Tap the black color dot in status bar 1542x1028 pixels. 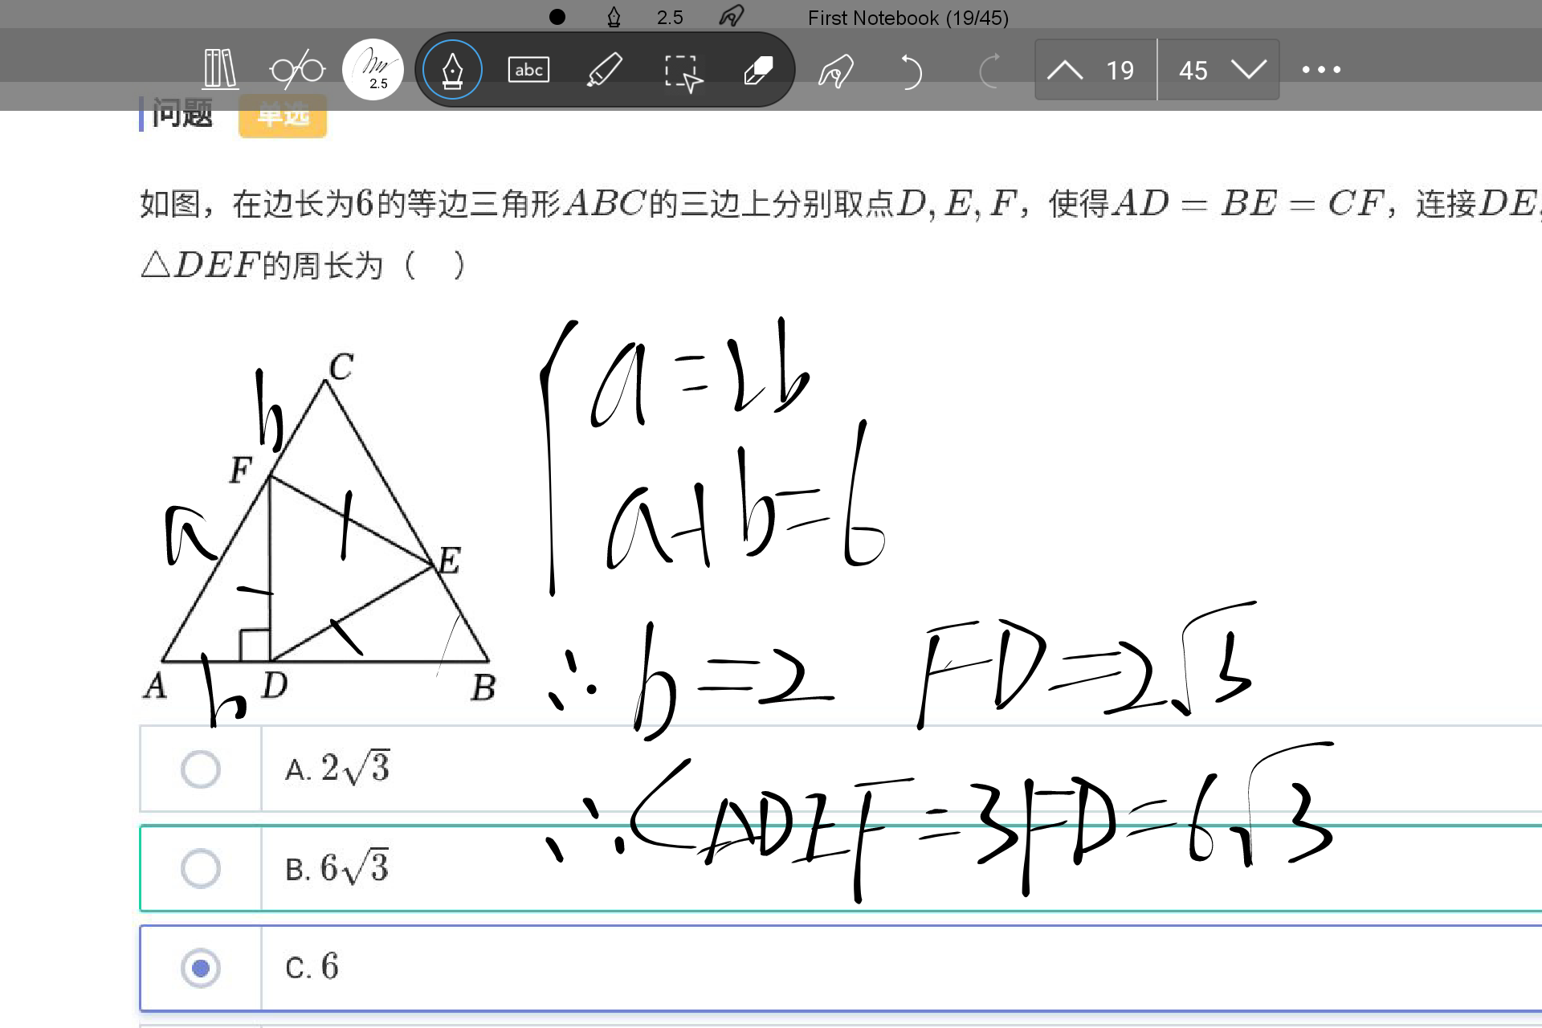(x=557, y=17)
